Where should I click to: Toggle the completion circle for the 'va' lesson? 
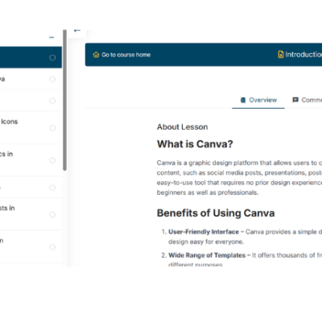[x=52, y=79]
